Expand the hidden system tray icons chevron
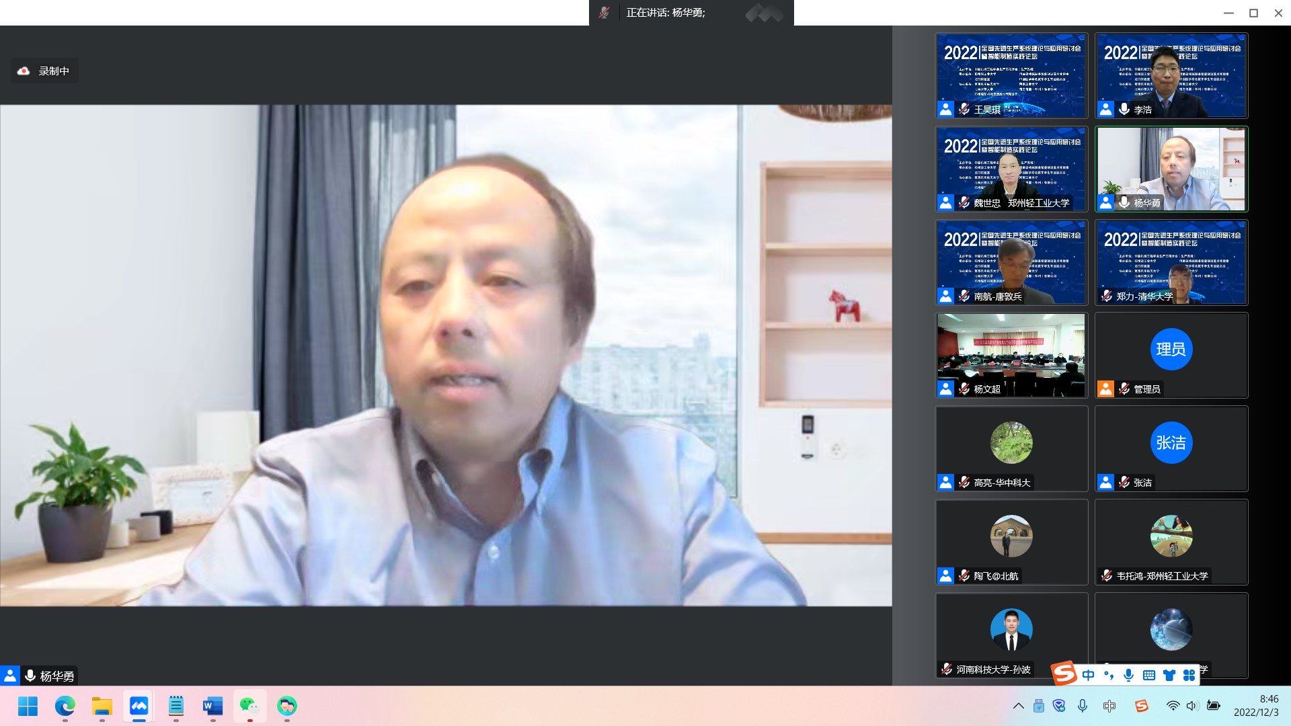Screen dimensions: 1291x726 [x=1019, y=706]
